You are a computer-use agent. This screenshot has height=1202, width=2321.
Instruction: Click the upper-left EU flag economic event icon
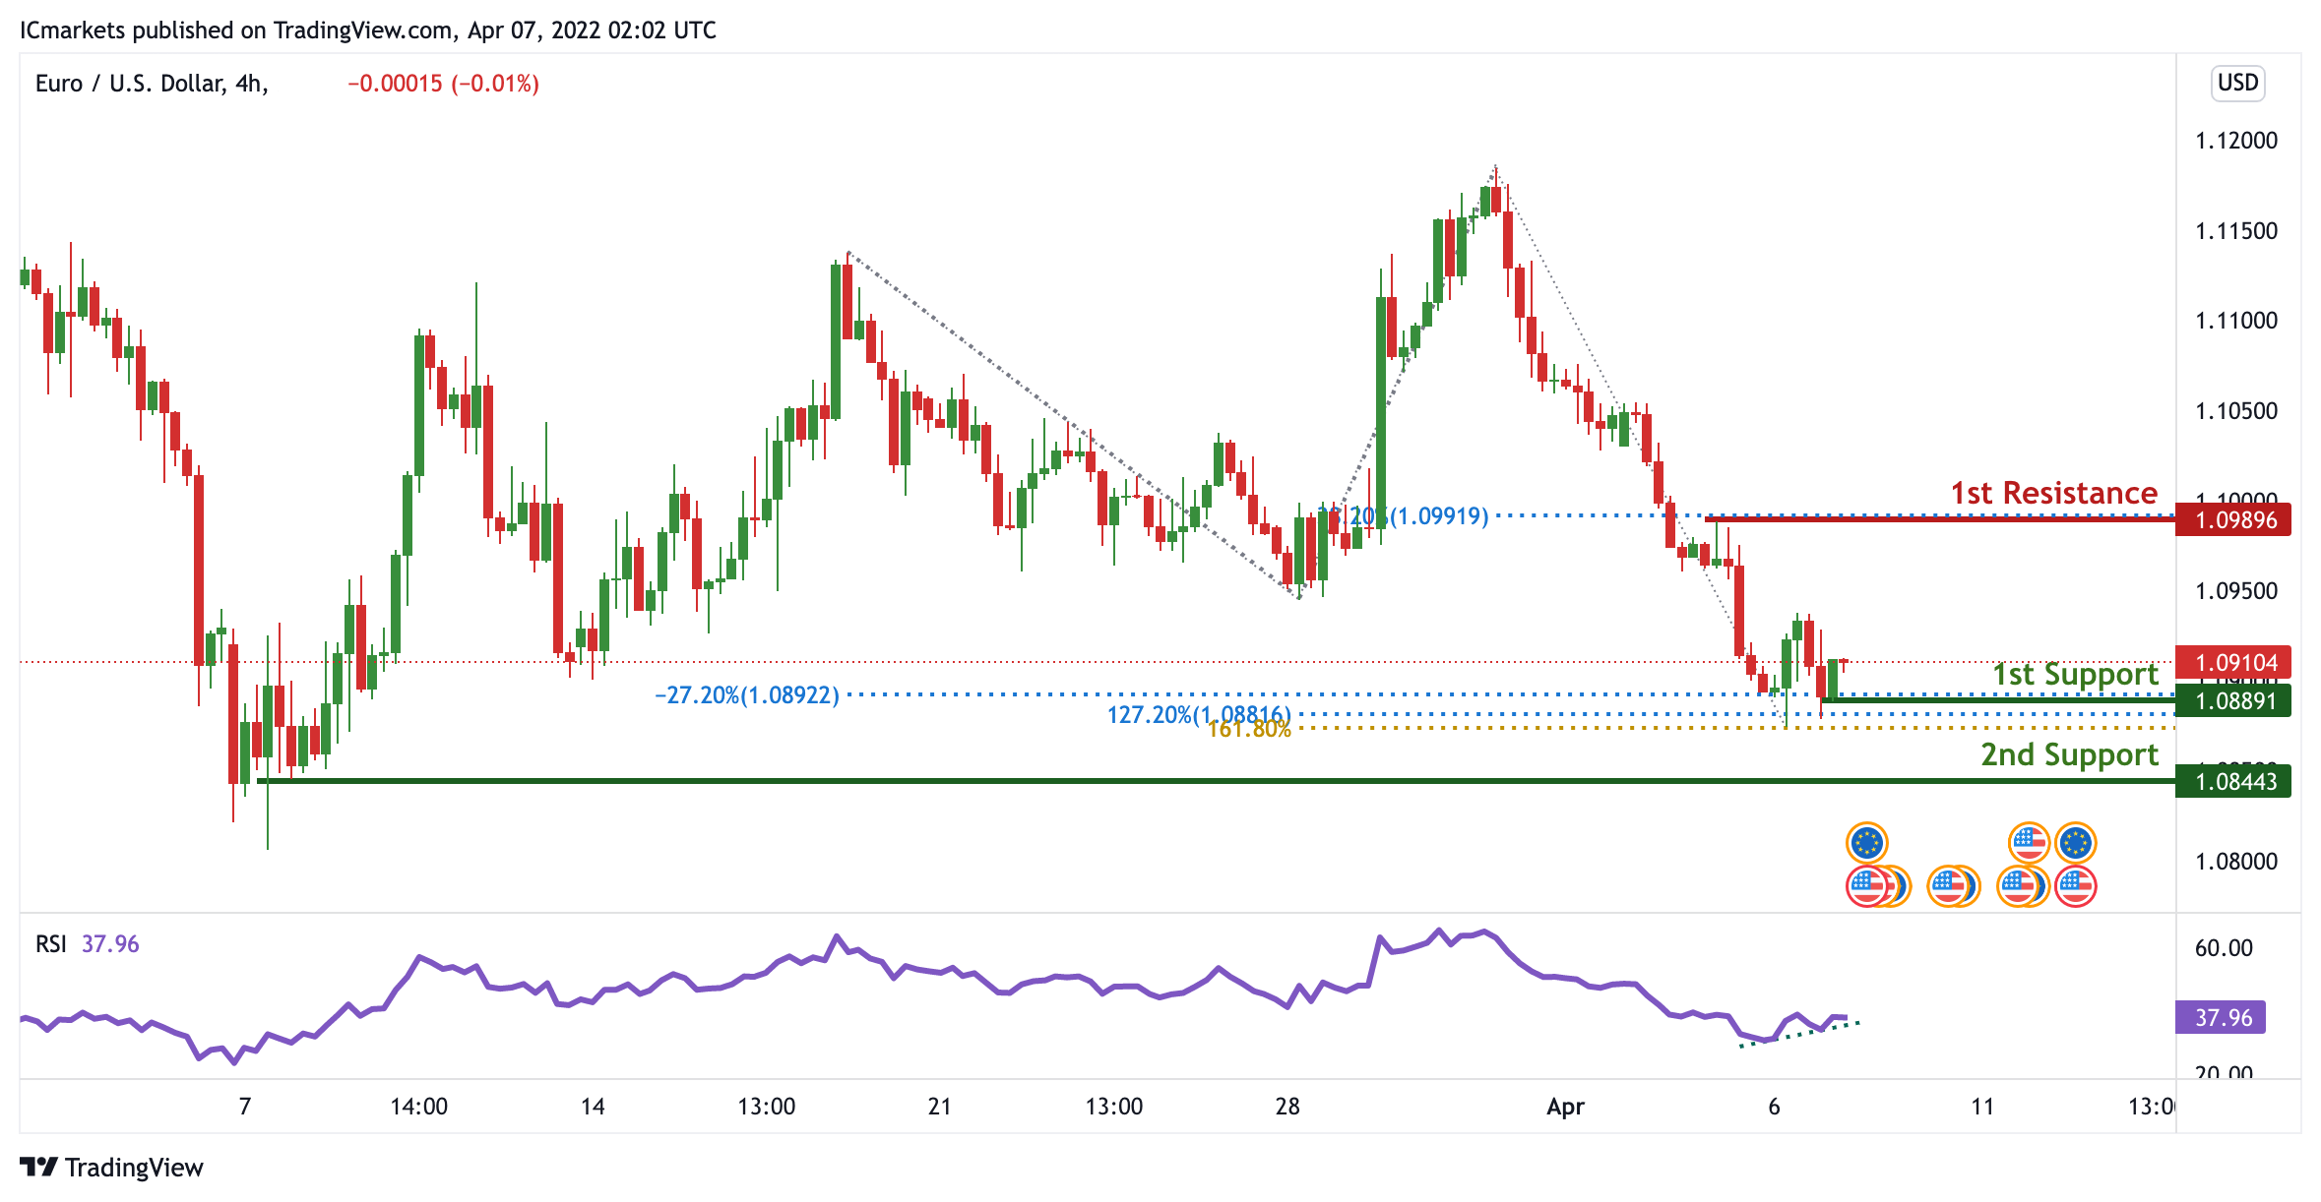1866,843
